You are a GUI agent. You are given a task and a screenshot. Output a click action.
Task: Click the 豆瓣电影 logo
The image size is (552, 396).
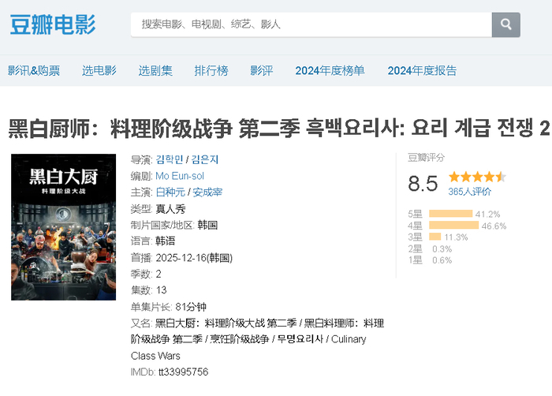coord(52,24)
